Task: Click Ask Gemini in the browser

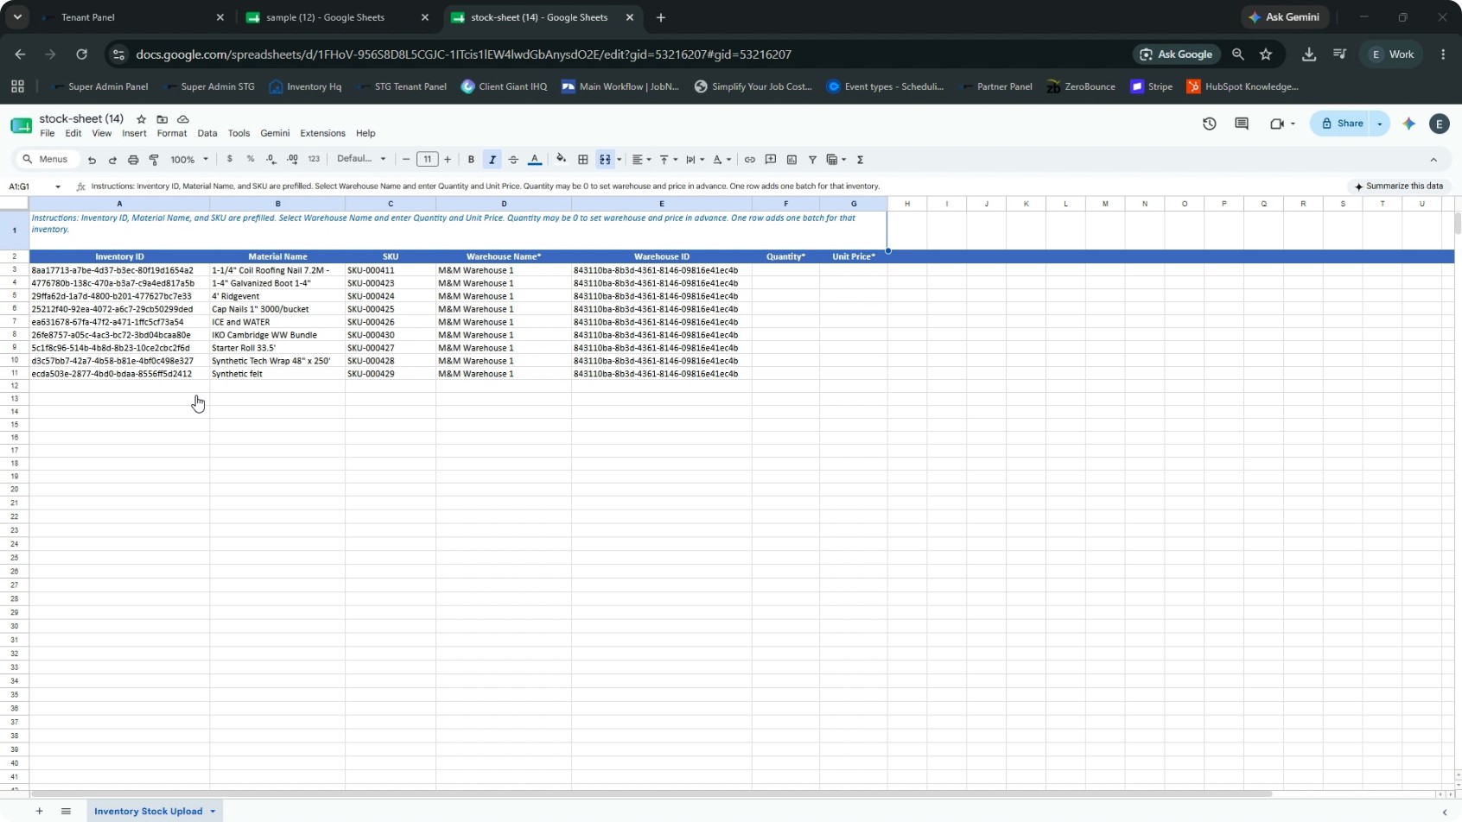Action: coord(1285,17)
